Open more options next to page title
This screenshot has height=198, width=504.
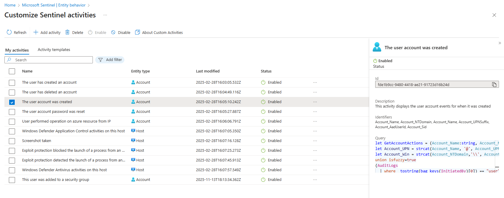point(105,15)
